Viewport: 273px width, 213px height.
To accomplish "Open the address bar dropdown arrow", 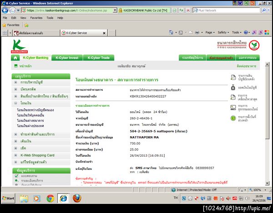I will pyautogui.click(x=115, y=10).
